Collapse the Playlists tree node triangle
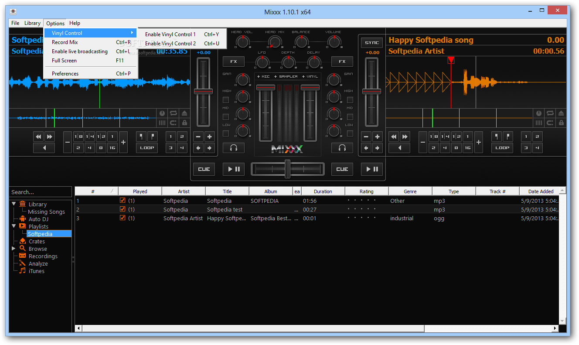The width and height of the screenshot is (579, 345). point(14,226)
